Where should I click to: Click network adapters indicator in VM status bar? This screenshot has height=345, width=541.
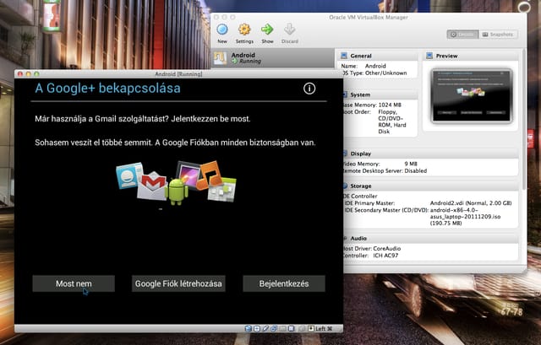[274, 328]
